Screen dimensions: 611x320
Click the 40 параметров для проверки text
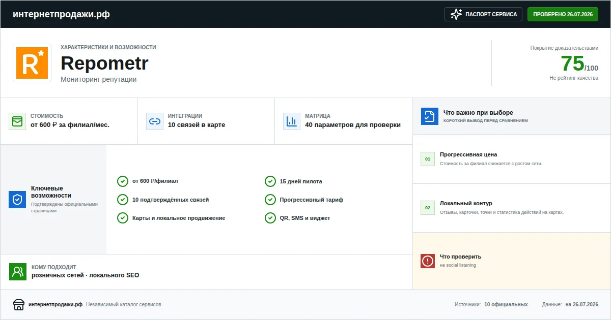353,125
